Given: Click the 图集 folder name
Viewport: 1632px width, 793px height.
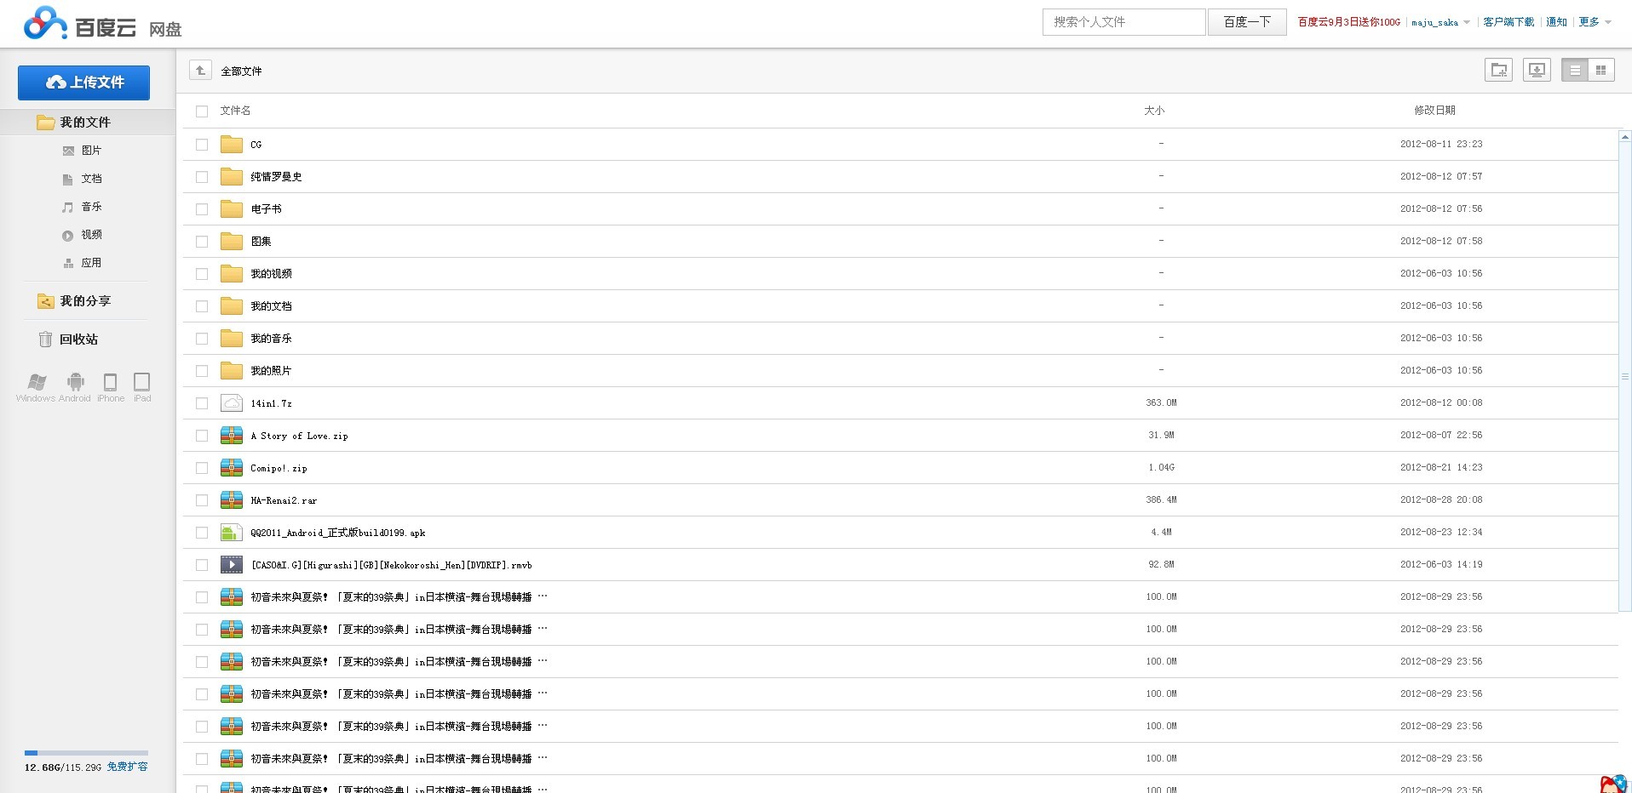Looking at the screenshot, I should tap(261, 242).
